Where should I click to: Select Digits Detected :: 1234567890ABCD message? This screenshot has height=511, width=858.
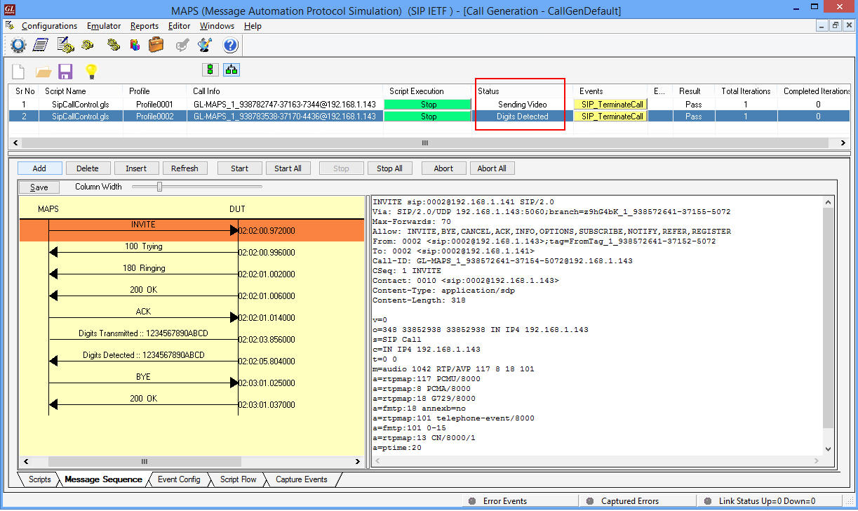click(x=143, y=361)
